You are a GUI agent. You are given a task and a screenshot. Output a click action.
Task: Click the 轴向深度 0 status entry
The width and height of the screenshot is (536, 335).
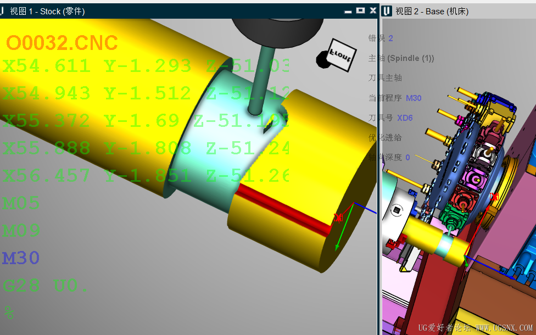point(389,158)
